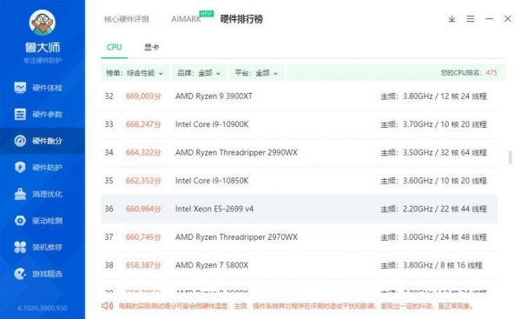Open 清理优化 broom icon in sidebar
The height and width of the screenshot is (319, 521).
(20, 194)
